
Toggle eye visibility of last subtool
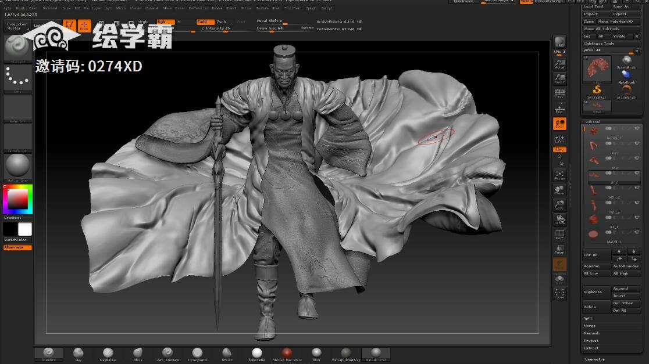(637, 232)
